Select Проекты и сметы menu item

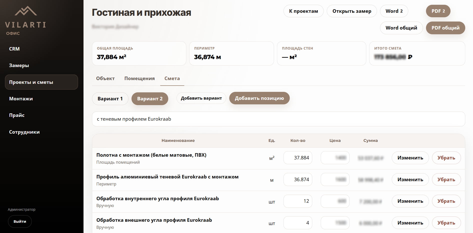[41, 82]
